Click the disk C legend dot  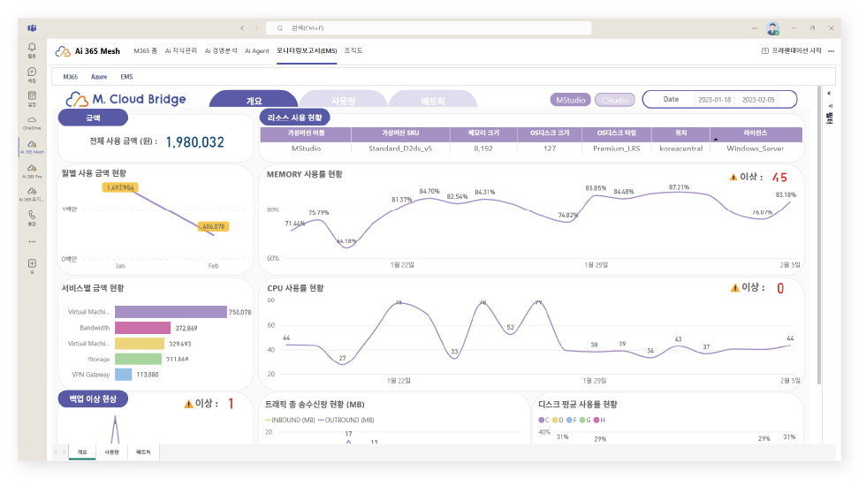point(541,421)
